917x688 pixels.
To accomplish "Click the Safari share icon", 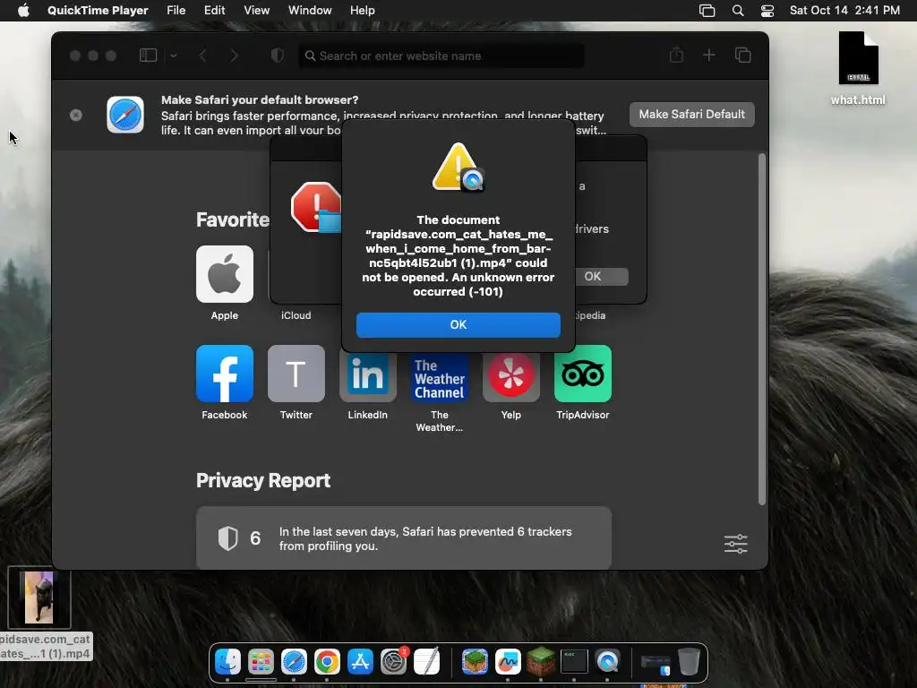I will 677,55.
